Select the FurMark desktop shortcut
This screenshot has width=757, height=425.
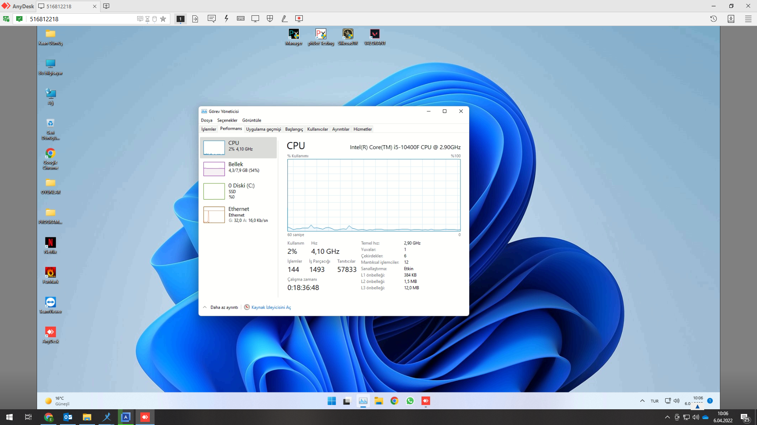pyautogui.click(x=50, y=275)
